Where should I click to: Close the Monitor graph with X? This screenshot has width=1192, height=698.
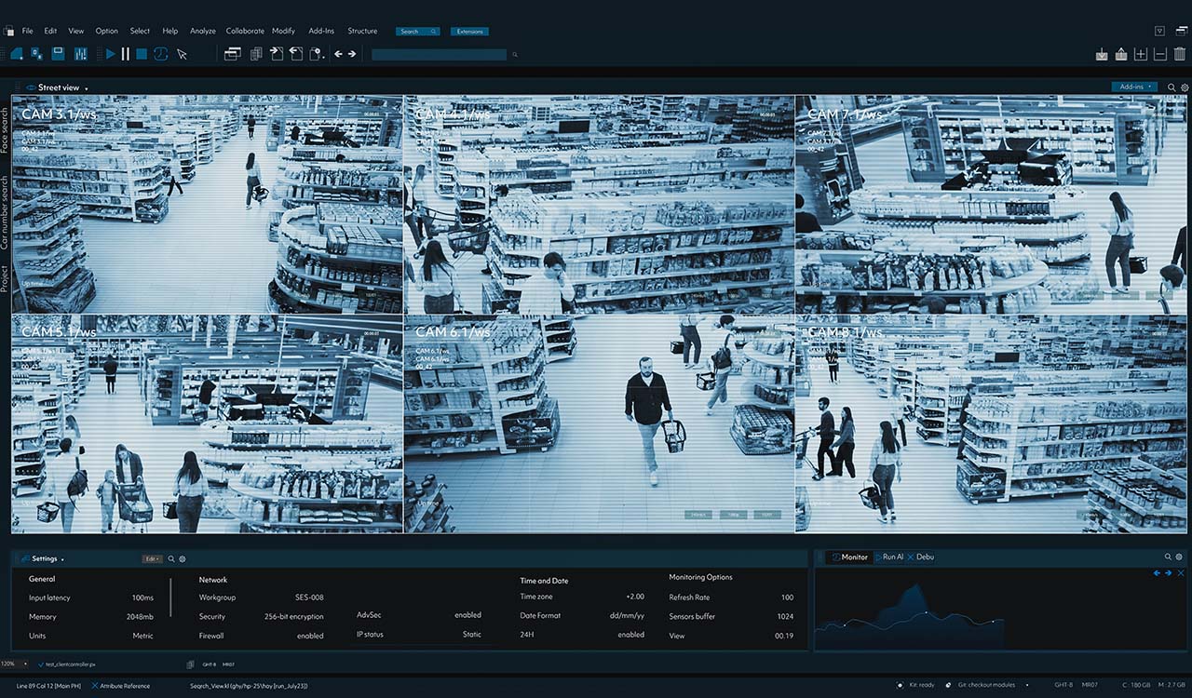(1181, 573)
